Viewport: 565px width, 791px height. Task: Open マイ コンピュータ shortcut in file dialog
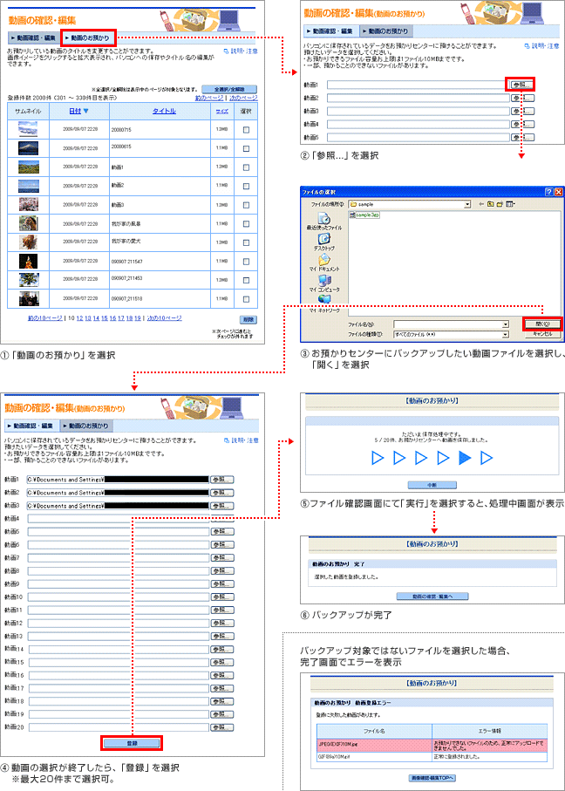323,283
